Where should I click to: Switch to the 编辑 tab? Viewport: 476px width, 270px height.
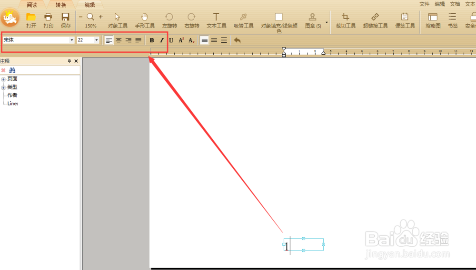tap(89, 5)
